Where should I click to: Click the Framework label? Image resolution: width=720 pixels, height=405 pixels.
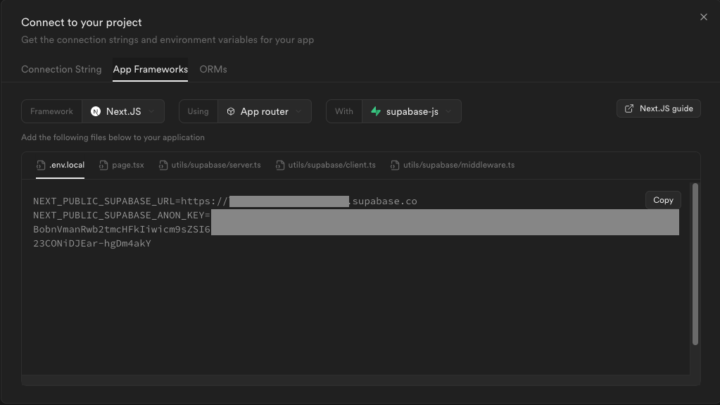pos(51,111)
